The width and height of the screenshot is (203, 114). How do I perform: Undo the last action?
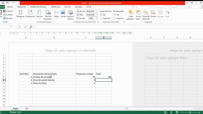(x=7, y=3)
